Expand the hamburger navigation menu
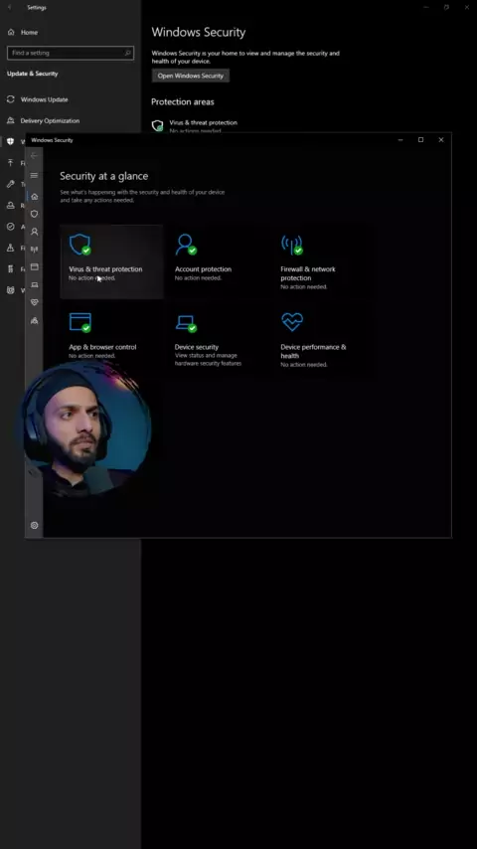Image resolution: width=477 pixels, height=849 pixels. (34, 175)
